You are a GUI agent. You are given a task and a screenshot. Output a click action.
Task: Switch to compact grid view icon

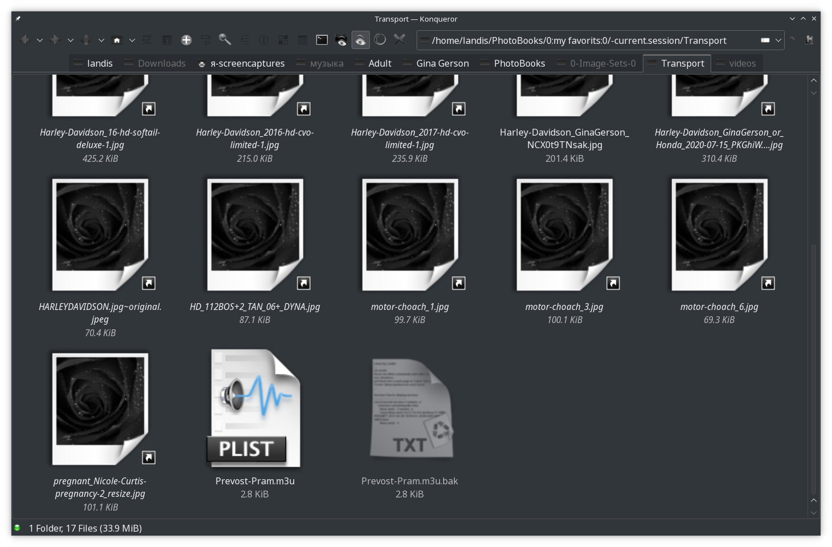click(303, 40)
